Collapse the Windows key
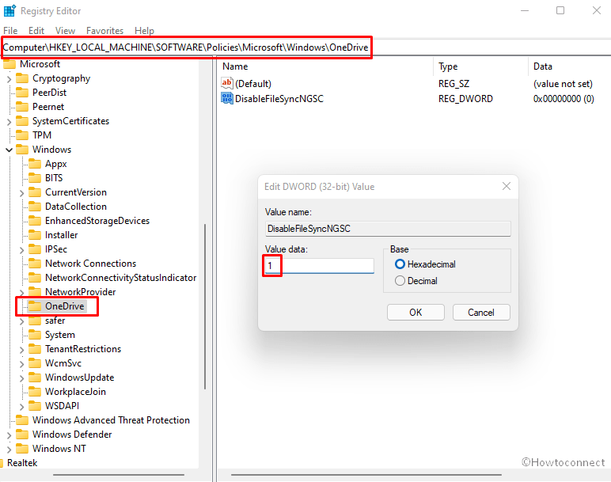Image resolution: width=611 pixels, height=482 pixels. pos(9,150)
